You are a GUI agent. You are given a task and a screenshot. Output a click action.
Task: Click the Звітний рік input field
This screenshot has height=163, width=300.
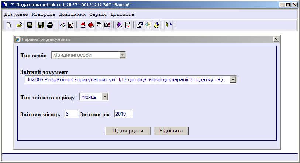[123, 114]
